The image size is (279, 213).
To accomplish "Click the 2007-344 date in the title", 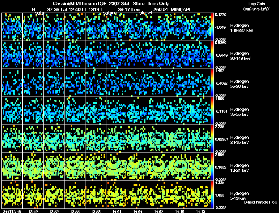I will coord(119,4).
